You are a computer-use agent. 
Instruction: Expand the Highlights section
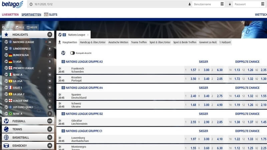(28, 35)
